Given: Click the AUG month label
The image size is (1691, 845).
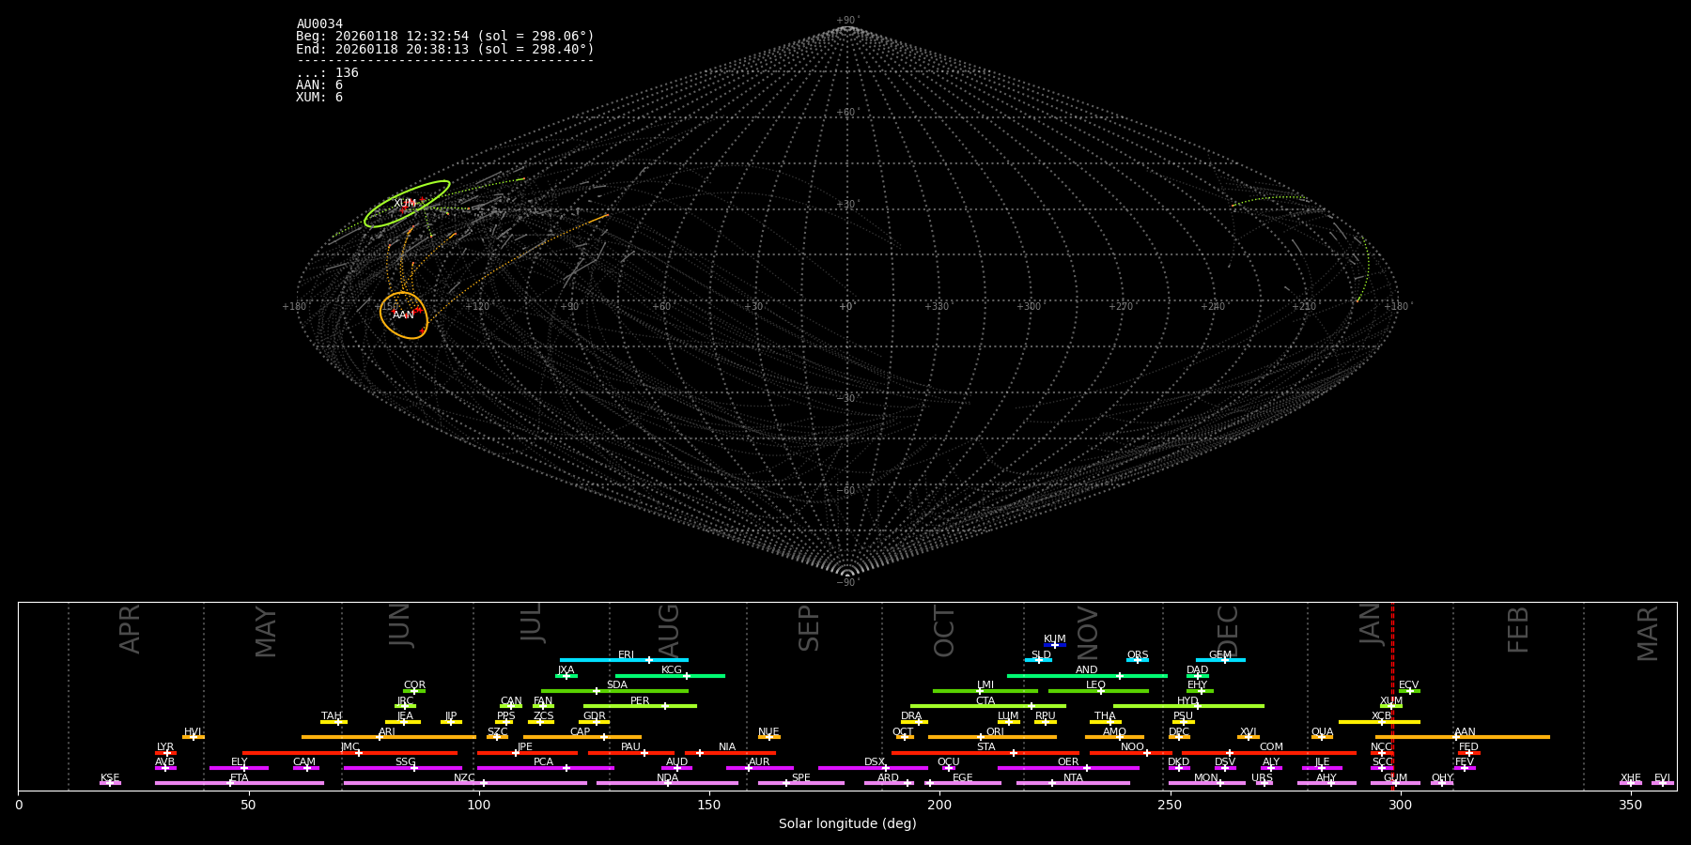Looking at the screenshot, I should coord(669,631).
